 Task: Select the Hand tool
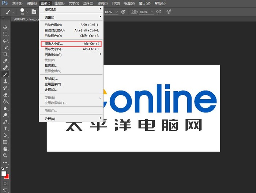[5, 149]
